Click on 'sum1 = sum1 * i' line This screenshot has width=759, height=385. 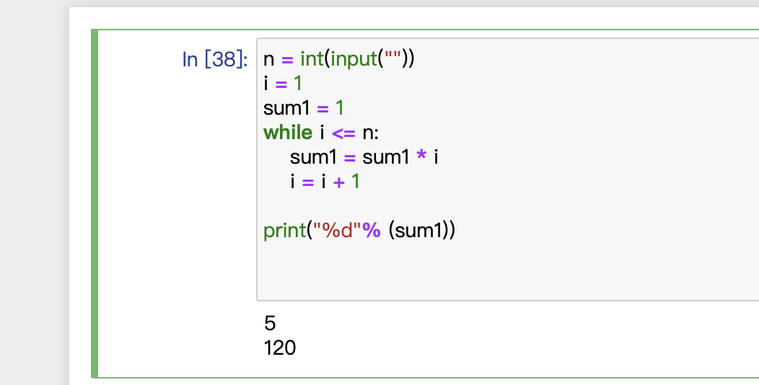click(364, 156)
